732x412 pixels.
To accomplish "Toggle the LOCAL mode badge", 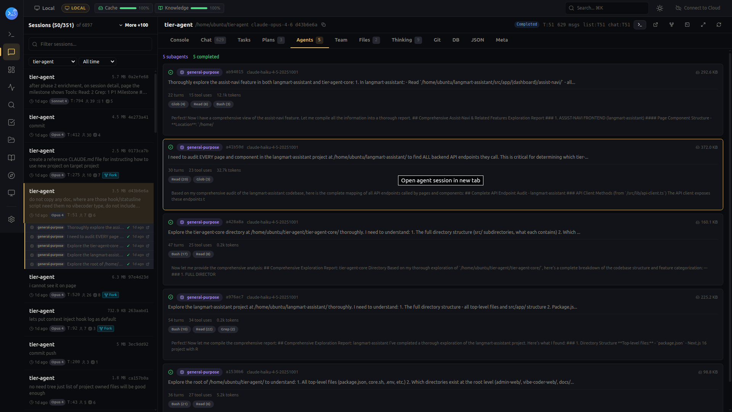I will [75, 8].
